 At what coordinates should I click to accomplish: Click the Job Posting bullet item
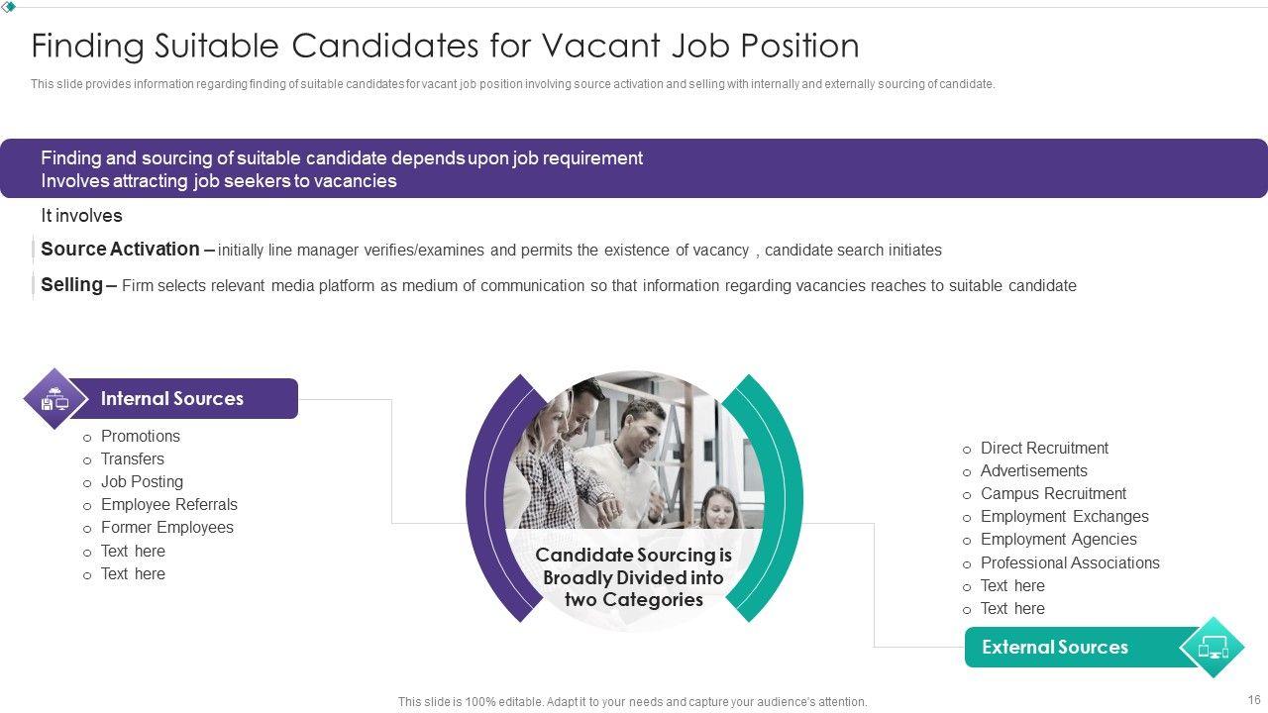tap(142, 482)
